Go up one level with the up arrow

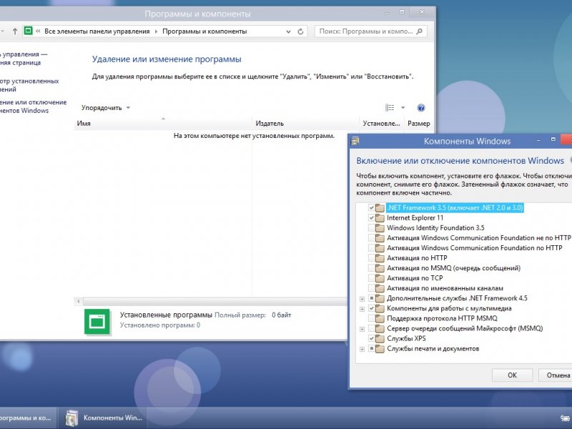(x=14, y=31)
